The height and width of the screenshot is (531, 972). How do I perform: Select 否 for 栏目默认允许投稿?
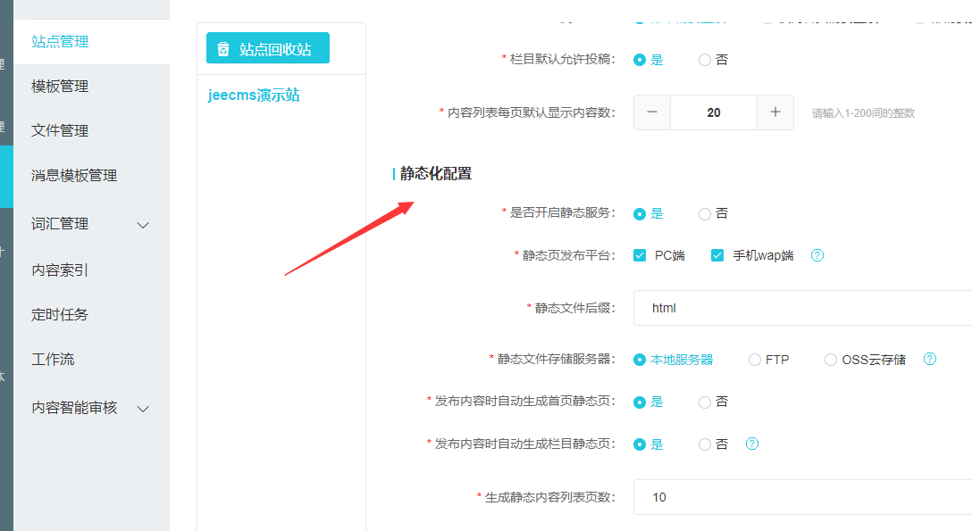(x=705, y=60)
